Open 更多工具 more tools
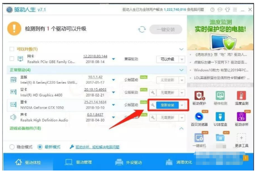This screenshot has width=257, height=172. [241, 140]
